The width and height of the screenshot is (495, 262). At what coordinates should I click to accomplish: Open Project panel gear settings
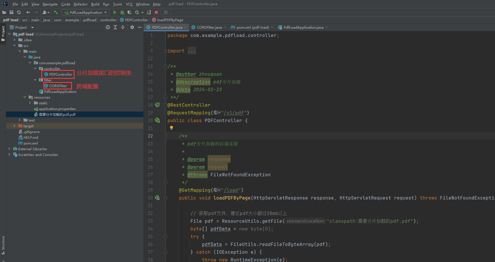tap(132, 27)
